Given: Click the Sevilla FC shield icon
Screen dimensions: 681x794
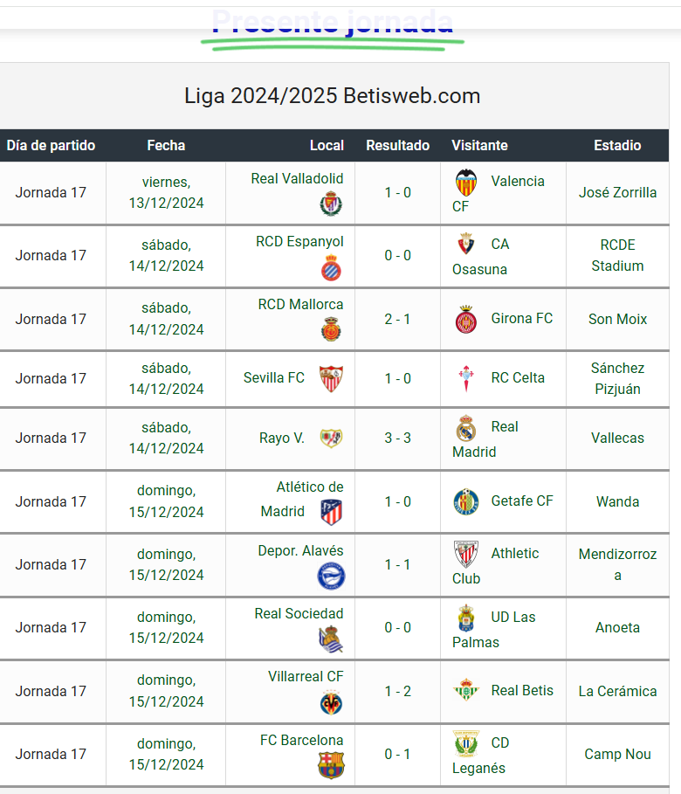Looking at the screenshot, I should (x=331, y=378).
